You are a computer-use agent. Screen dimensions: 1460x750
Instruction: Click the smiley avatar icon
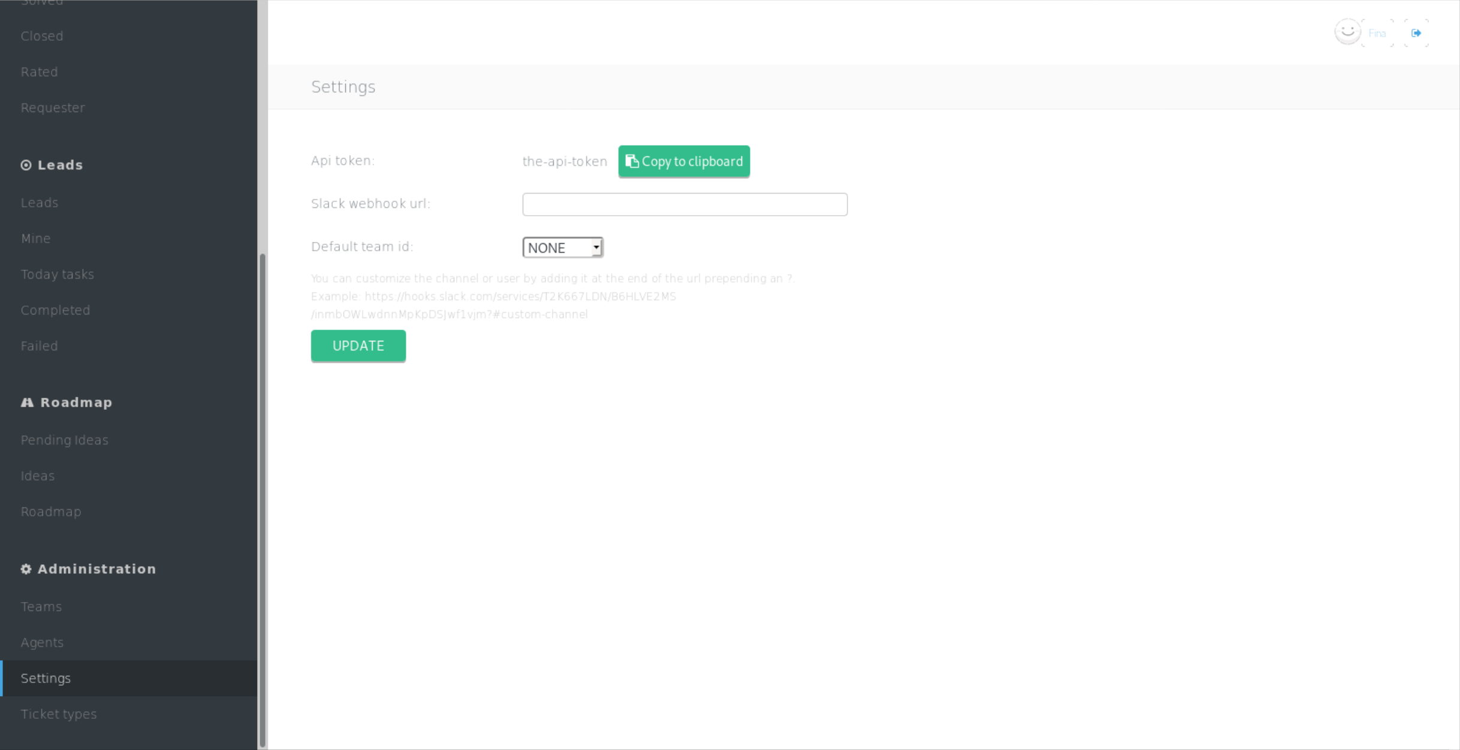1347,32
